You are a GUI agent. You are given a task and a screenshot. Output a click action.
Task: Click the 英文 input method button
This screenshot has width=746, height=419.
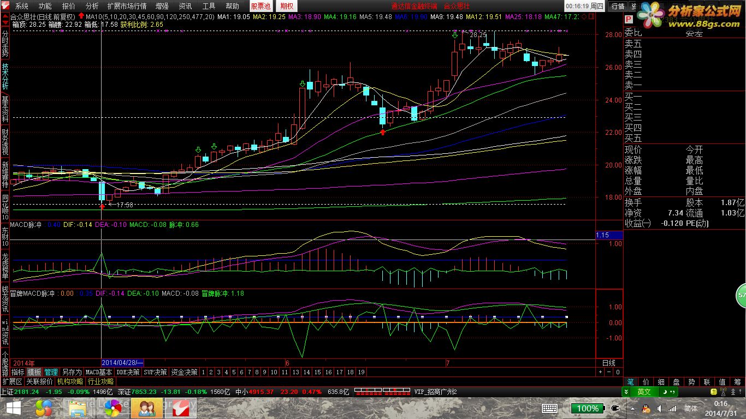[x=643, y=392]
